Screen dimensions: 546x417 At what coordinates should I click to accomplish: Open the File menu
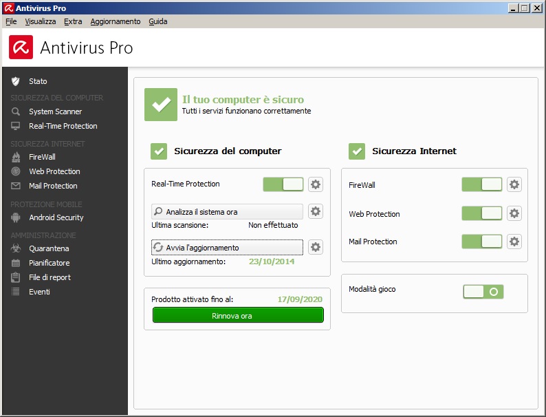click(x=11, y=21)
